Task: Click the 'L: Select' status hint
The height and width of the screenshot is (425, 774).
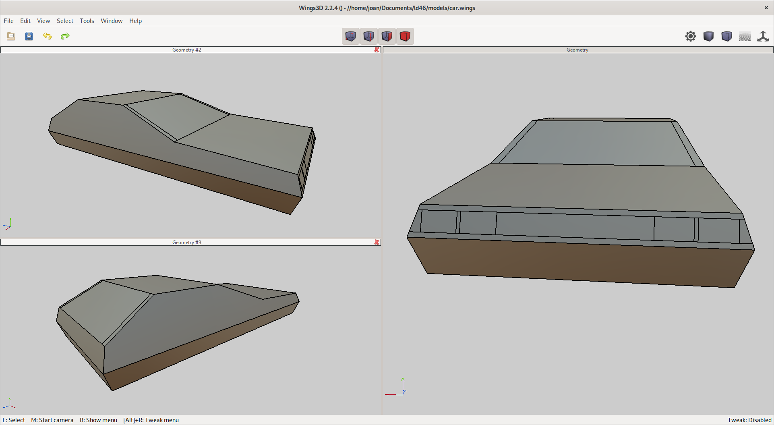Action: [14, 420]
